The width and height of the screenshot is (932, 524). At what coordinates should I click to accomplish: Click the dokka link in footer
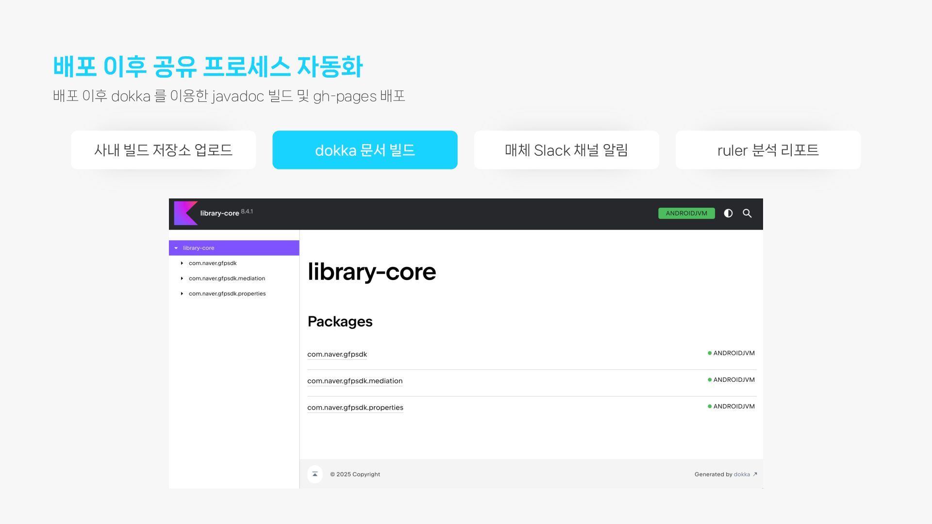click(x=741, y=475)
